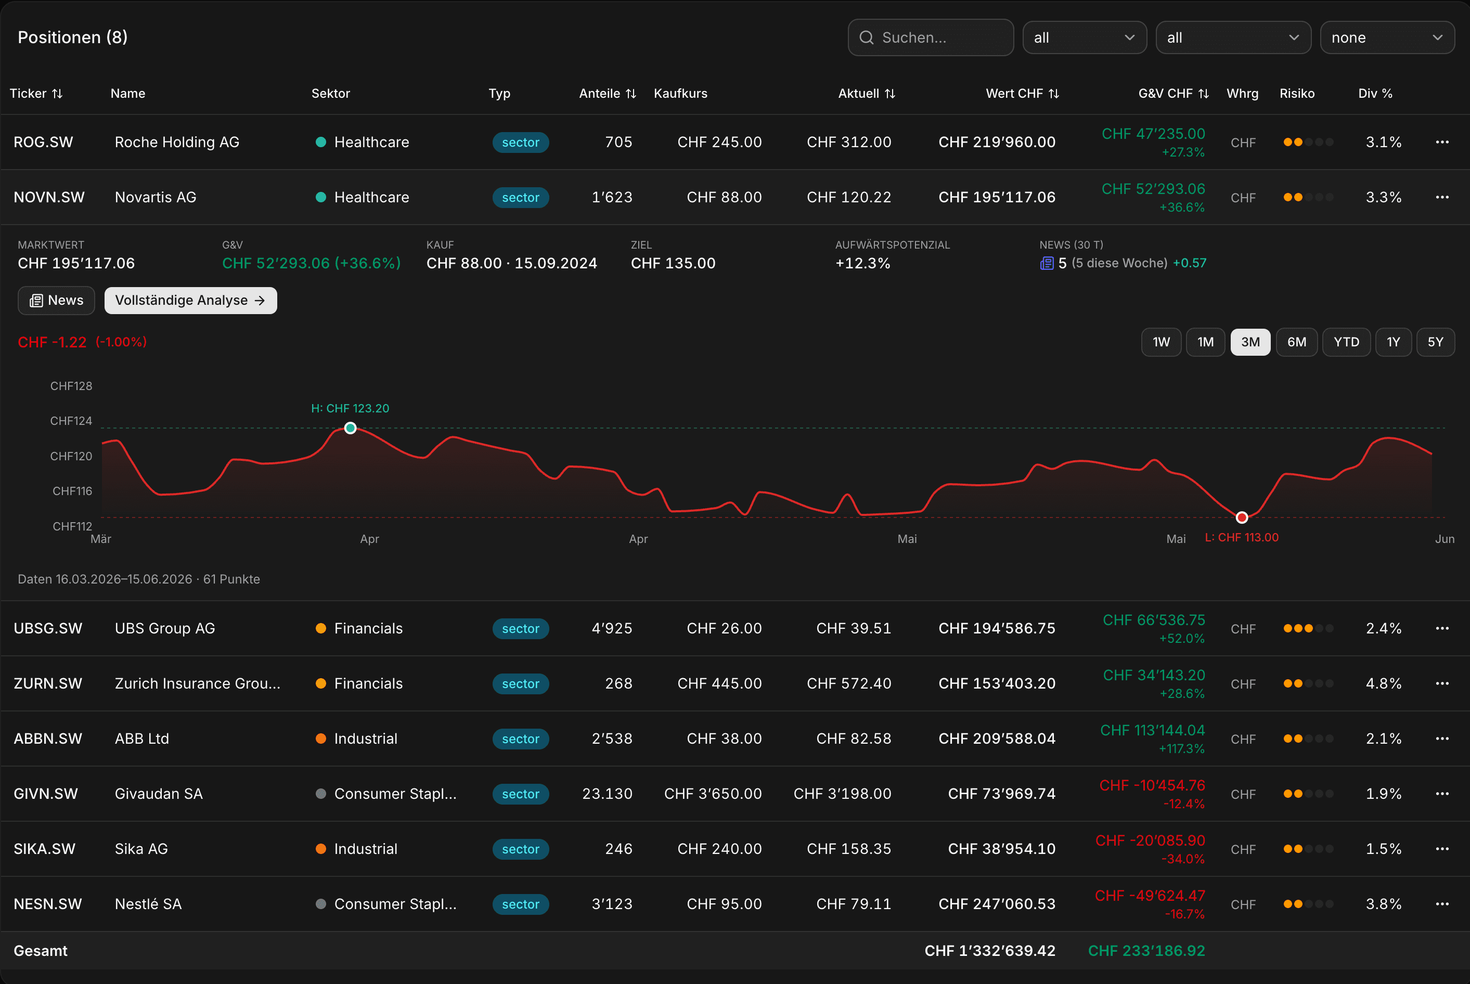Image resolution: width=1470 pixels, height=984 pixels.
Task: Open the 'none' grouping dropdown
Action: point(1387,37)
